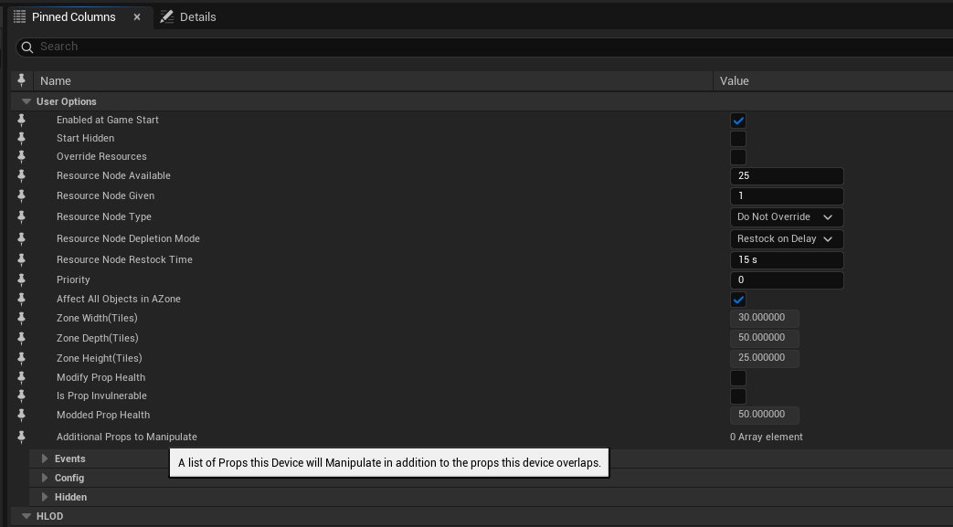The height and width of the screenshot is (527, 953).
Task: Expand the Config section
Action: tap(45, 478)
